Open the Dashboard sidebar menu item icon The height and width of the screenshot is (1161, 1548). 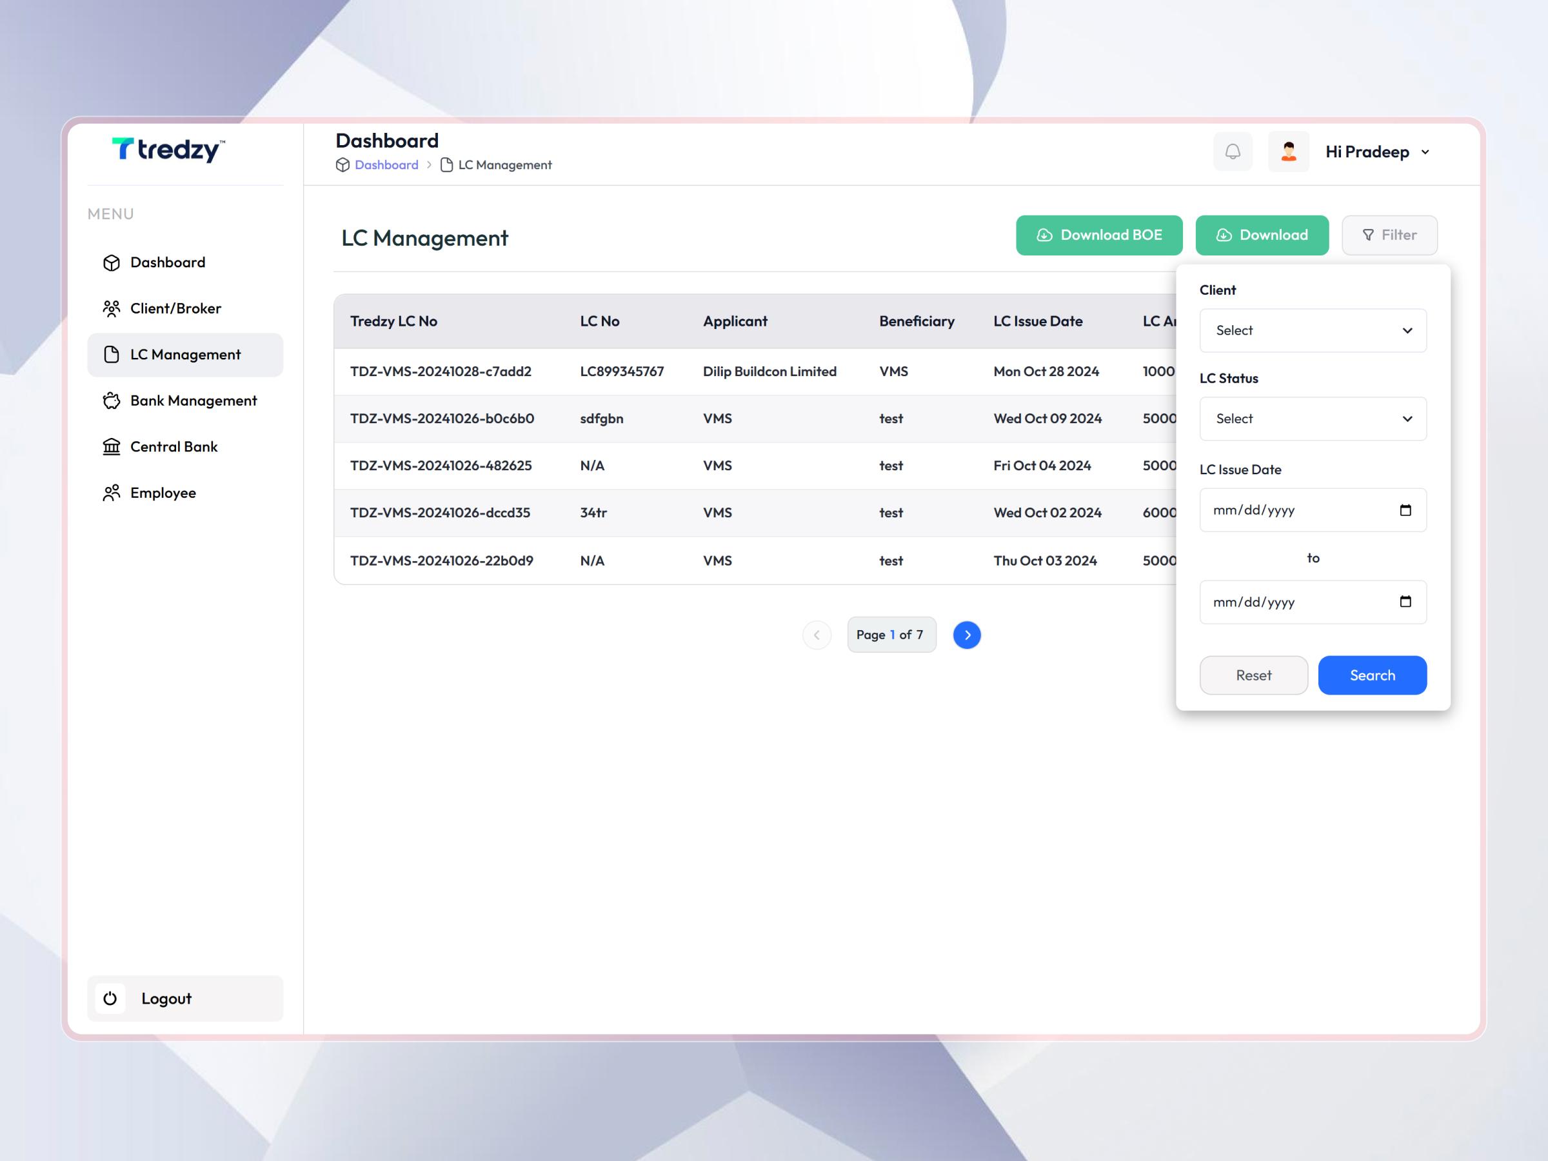click(112, 263)
